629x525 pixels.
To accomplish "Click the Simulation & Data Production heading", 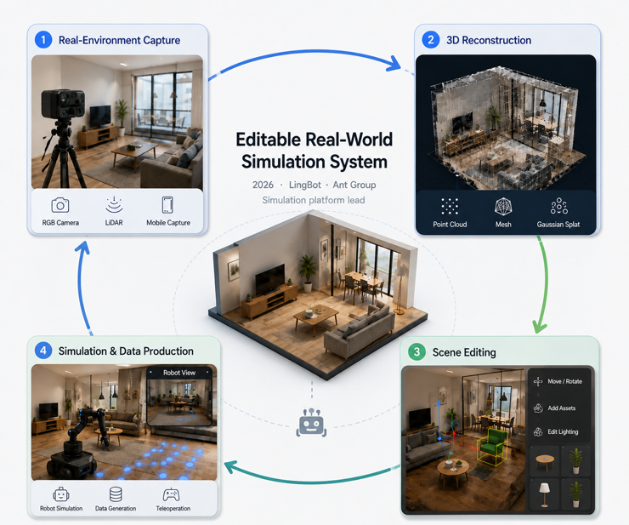I will pos(126,351).
